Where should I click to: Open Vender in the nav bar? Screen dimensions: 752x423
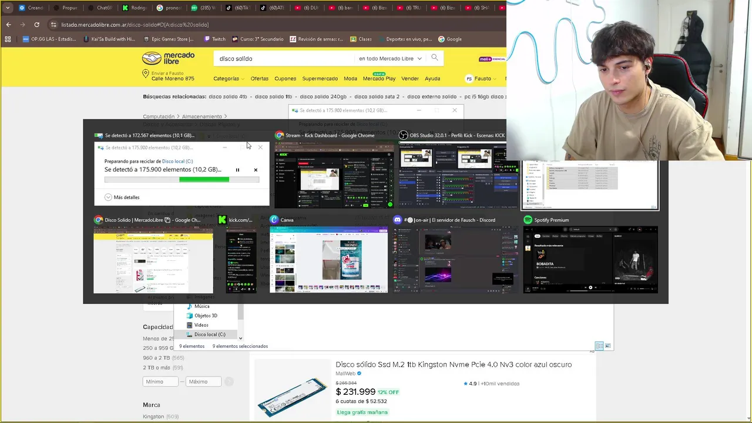[x=410, y=79]
